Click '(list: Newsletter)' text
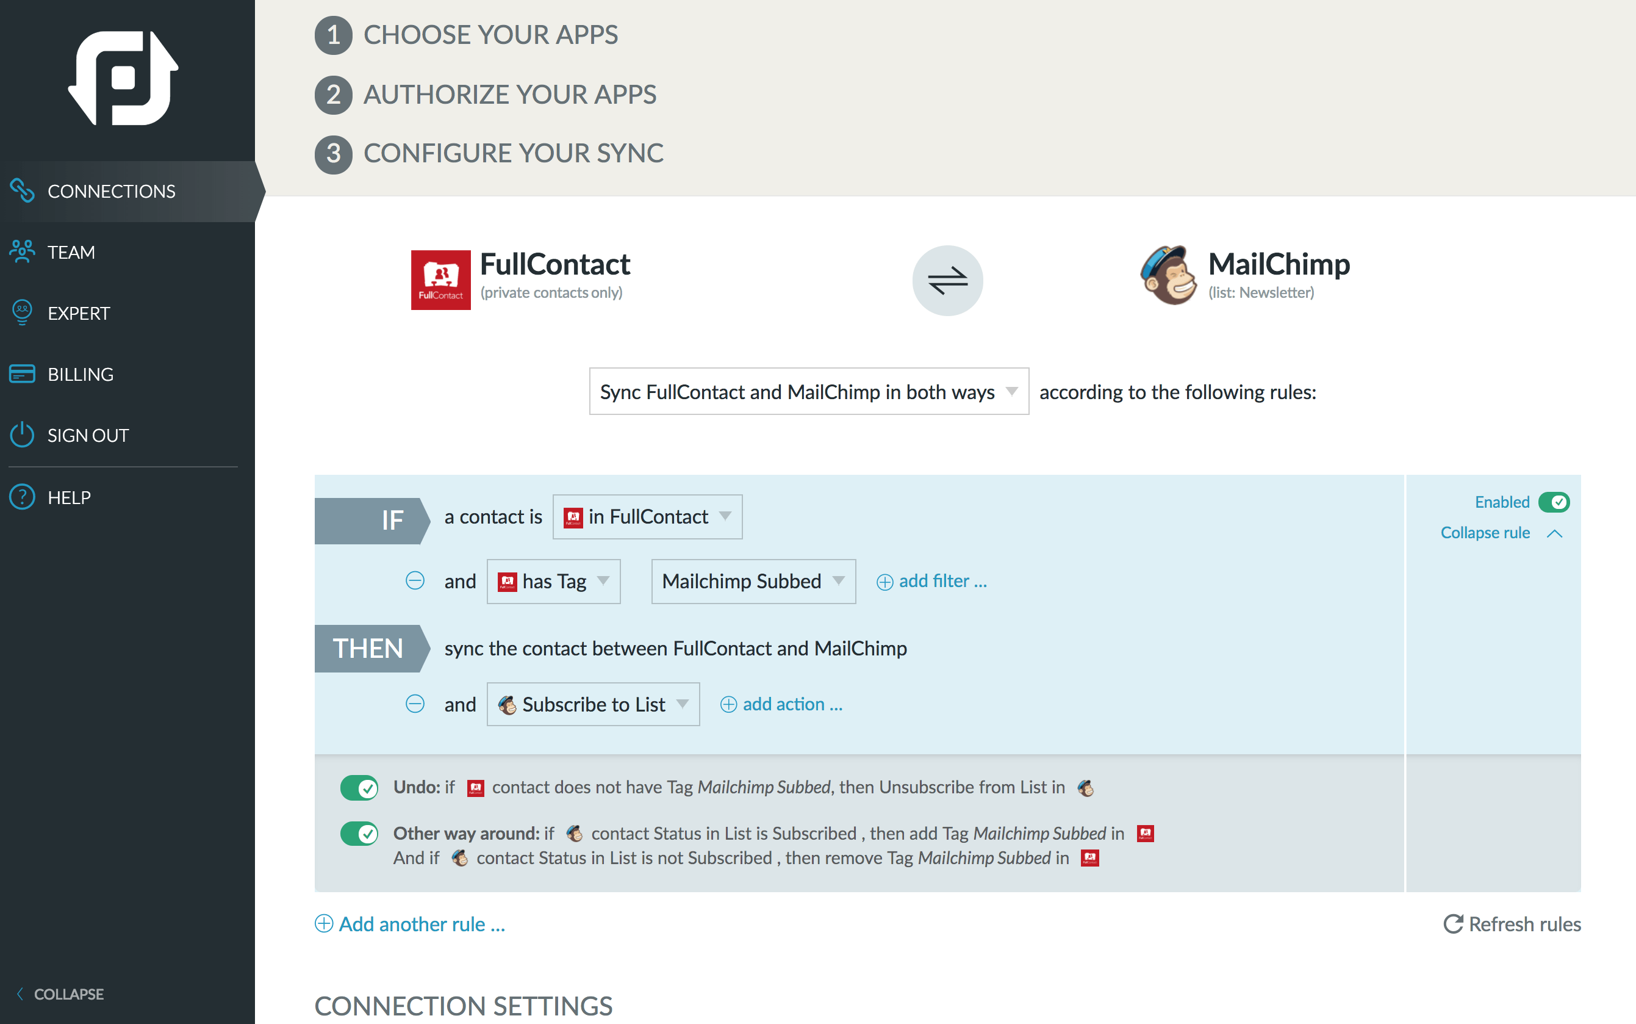Image resolution: width=1636 pixels, height=1024 pixels. 1261,292
